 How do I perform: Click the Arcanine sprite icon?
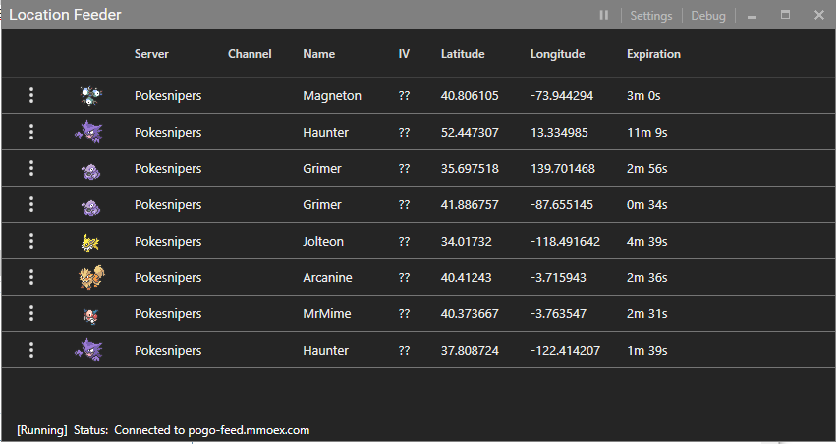pyautogui.click(x=91, y=277)
